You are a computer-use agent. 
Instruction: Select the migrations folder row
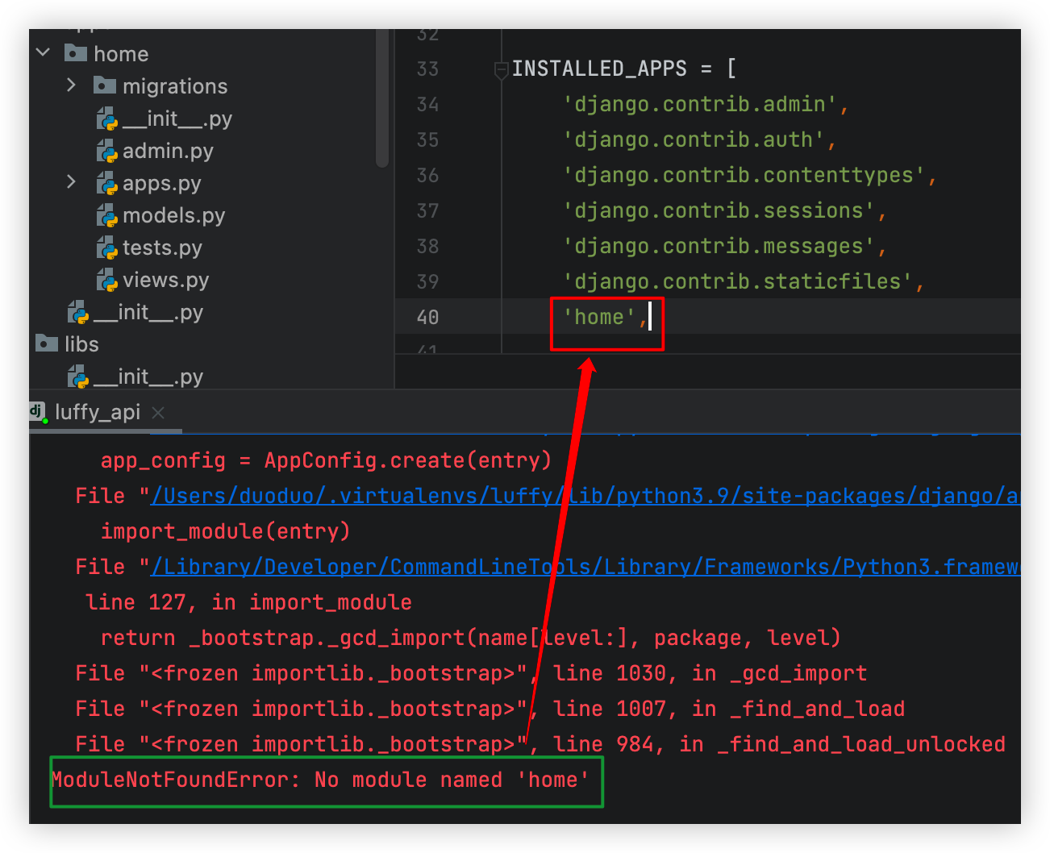coord(175,85)
